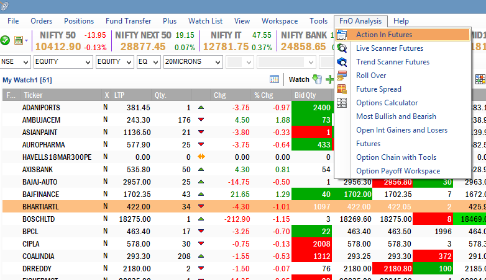This screenshot has width=486, height=280.
Task: Click the calendar grid icon left of Watch
Action: 274,79
